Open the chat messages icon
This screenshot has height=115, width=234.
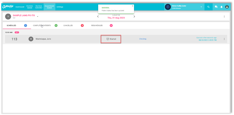216,7
